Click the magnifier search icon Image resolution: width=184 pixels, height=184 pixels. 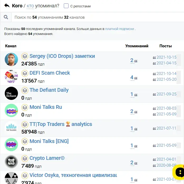tap(6, 17)
